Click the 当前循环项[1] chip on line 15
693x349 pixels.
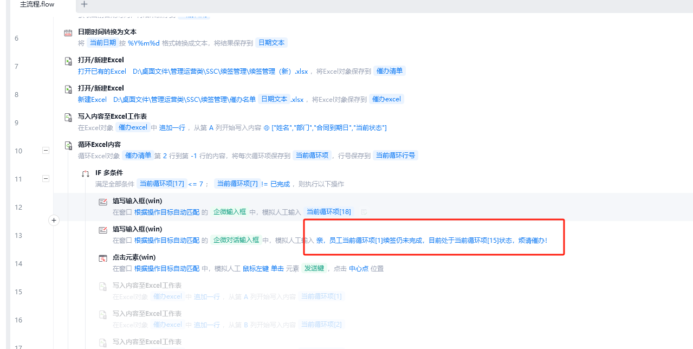(x=321, y=296)
